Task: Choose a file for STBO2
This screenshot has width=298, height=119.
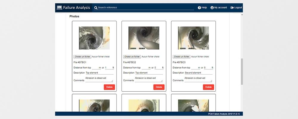Action: coord(132,57)
